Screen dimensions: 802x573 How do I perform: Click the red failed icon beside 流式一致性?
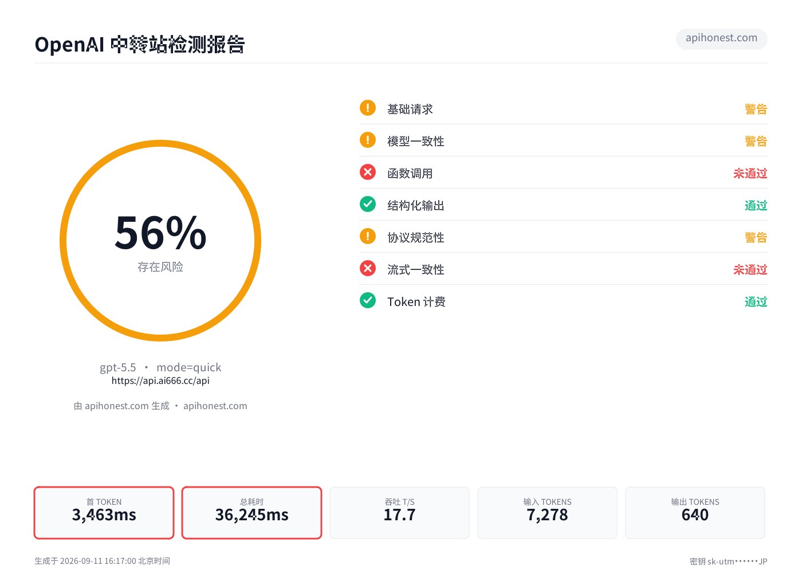tap(368, 268)
